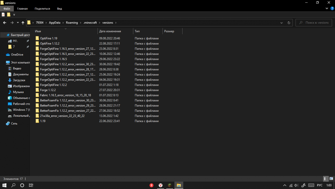This screenshot has height=189, width=335.
Task: Expand the chevron after versions breadcrumb
Action: coord(116,23)
